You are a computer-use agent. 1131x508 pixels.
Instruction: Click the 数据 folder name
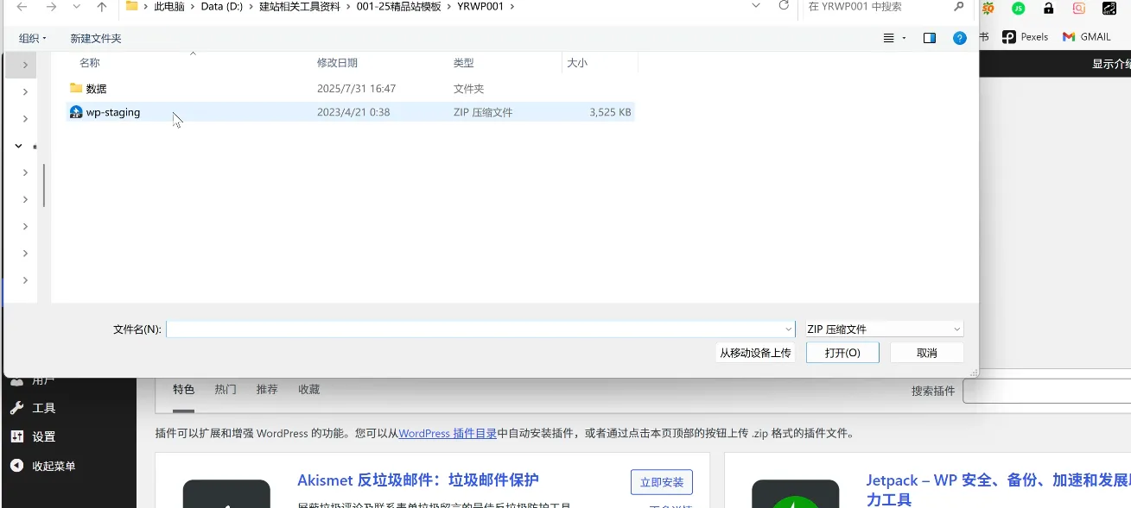(97, 88)
